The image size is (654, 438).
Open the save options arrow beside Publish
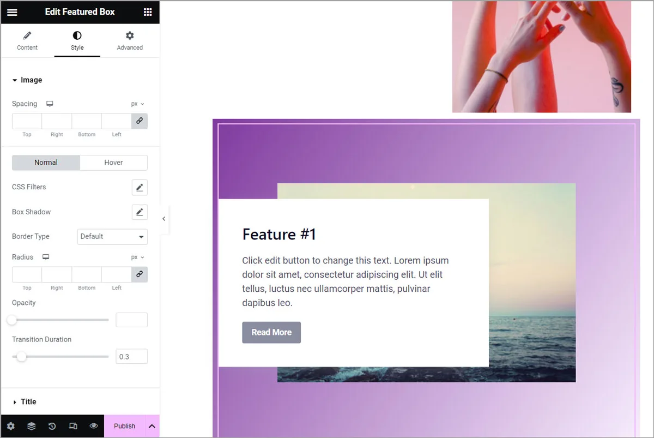(x=152, y=426)
